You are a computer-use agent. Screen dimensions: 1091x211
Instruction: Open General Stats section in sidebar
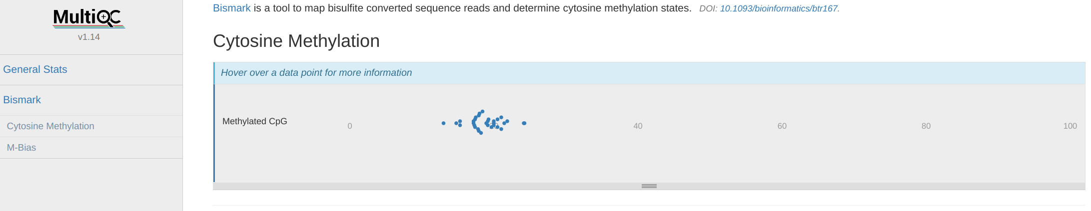(35, 69)
